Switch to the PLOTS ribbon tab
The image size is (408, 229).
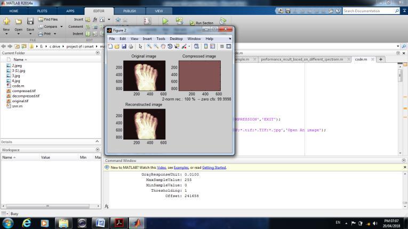click(x=42, y=11)
